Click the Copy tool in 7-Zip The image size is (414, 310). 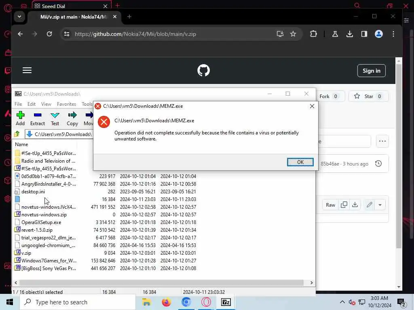click(x=72, y=118)
